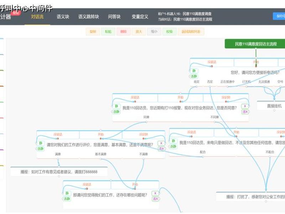Select the 否定 branch label
The height and width of the screenshot is (214, 285).
(x=210, y=82)
